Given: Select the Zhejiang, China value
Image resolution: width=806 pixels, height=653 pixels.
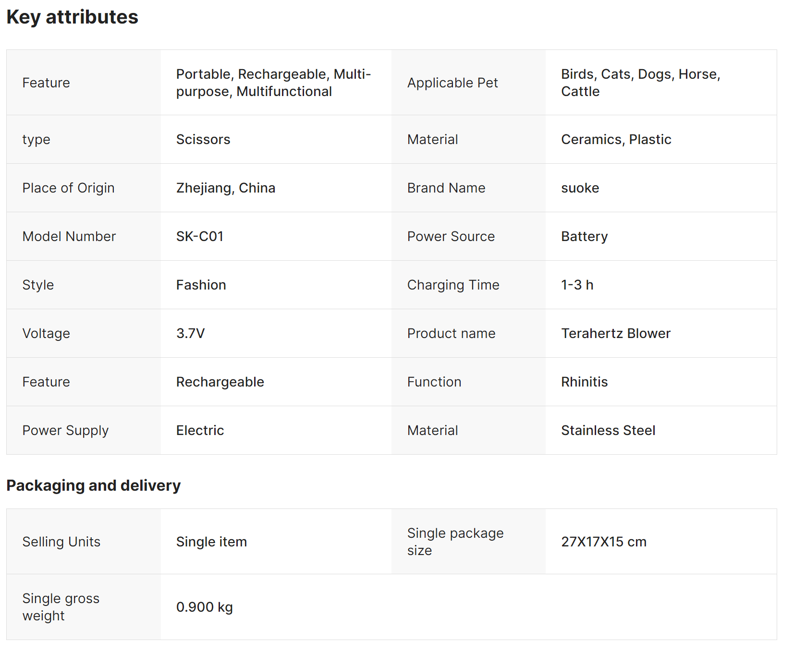Looking at the screenshot, I should tap(226, 188).
